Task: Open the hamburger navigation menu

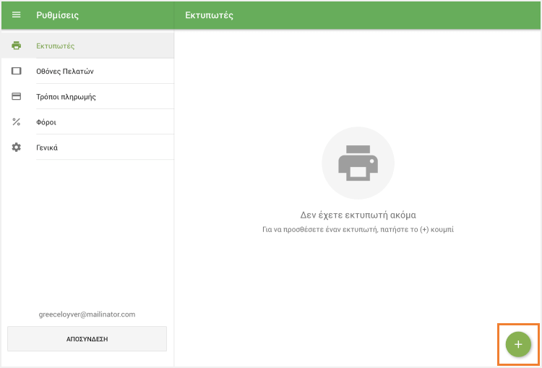Action: tap(16, 15)
